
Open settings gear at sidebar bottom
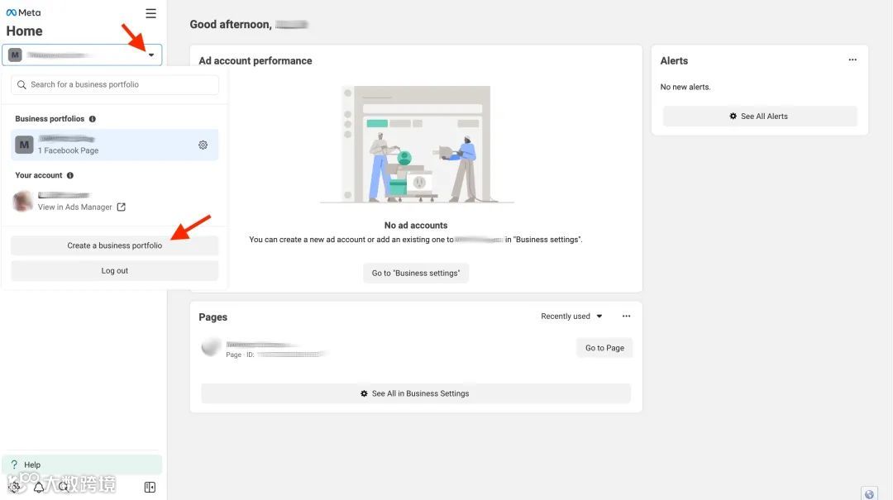[x=15, y=487]
